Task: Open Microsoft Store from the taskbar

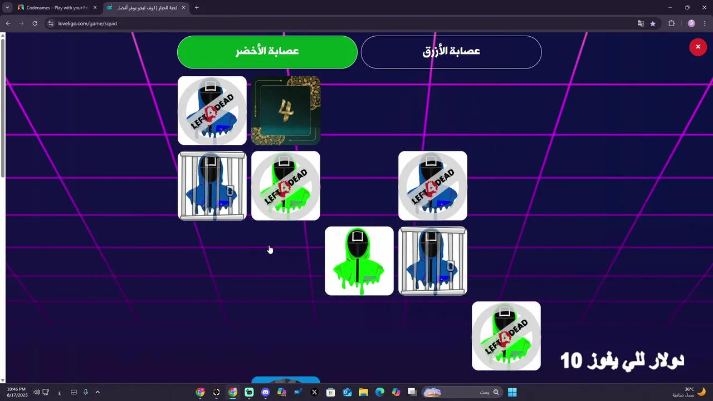Action: coord(331,392)
